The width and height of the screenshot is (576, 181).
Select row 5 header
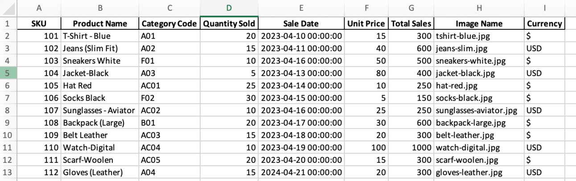8,73
